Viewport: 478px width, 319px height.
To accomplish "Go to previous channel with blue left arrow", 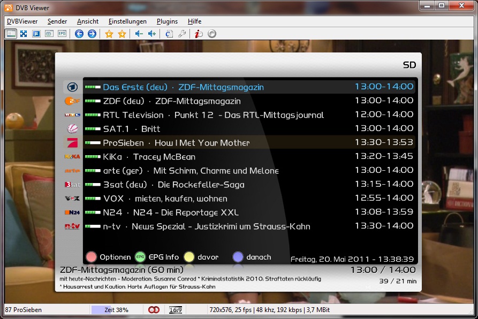I will tap(79, 34).
